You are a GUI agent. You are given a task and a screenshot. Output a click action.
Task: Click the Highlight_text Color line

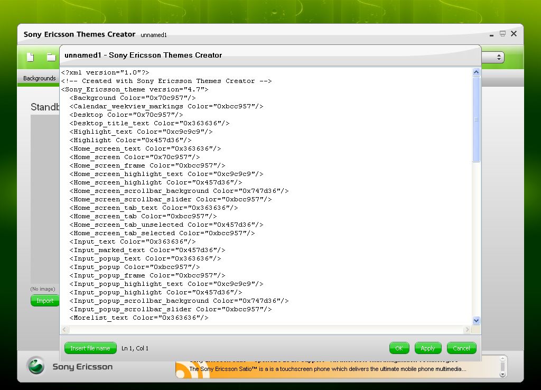click(141, 132)
